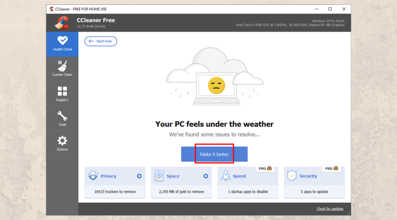Click the Start Over button

[x=101, y=41]
